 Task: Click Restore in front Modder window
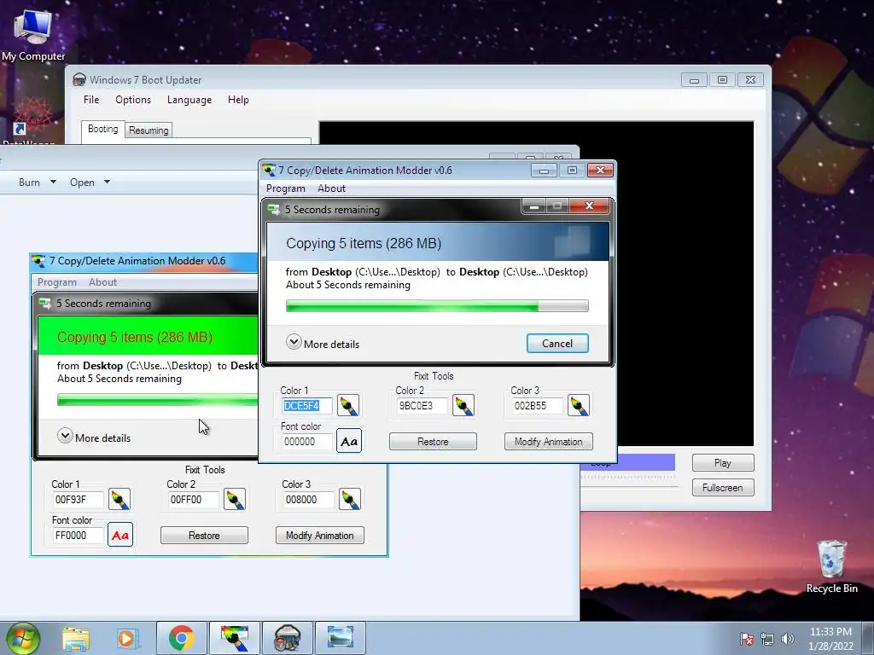433,441
